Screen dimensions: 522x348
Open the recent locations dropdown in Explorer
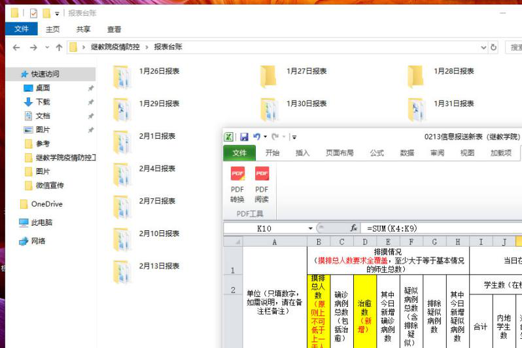tap(46, 48)
